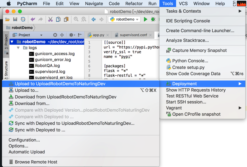The height and width of the screenshot is (167, 247).
Task: Collapse the robotDemo root project node
Action: (12, 42)
